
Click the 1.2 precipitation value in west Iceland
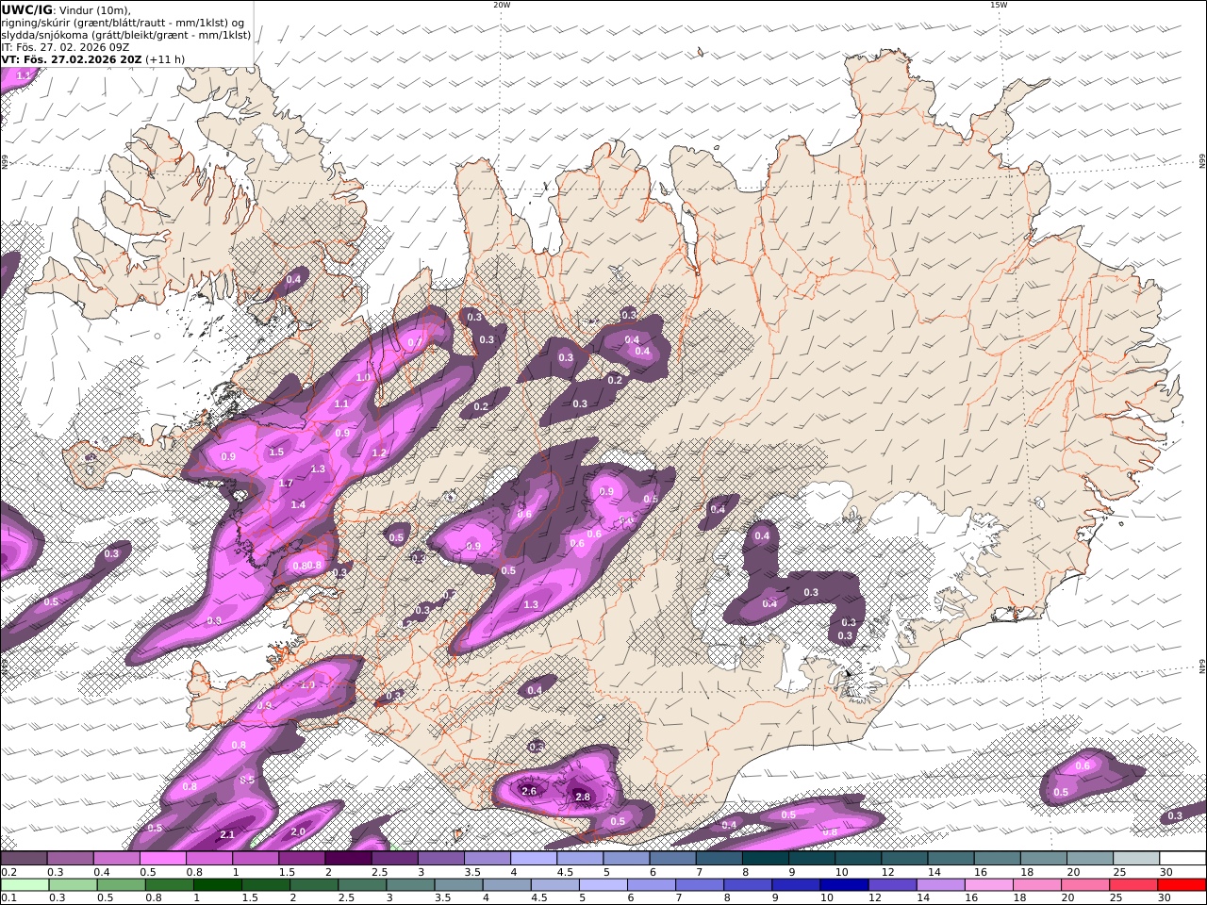[x=379, y=452]
